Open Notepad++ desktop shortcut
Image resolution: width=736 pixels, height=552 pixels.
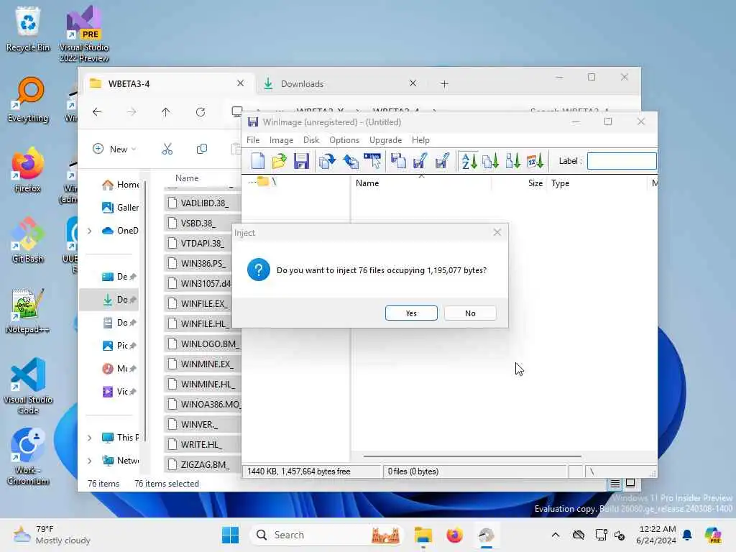tap(28, 310)
